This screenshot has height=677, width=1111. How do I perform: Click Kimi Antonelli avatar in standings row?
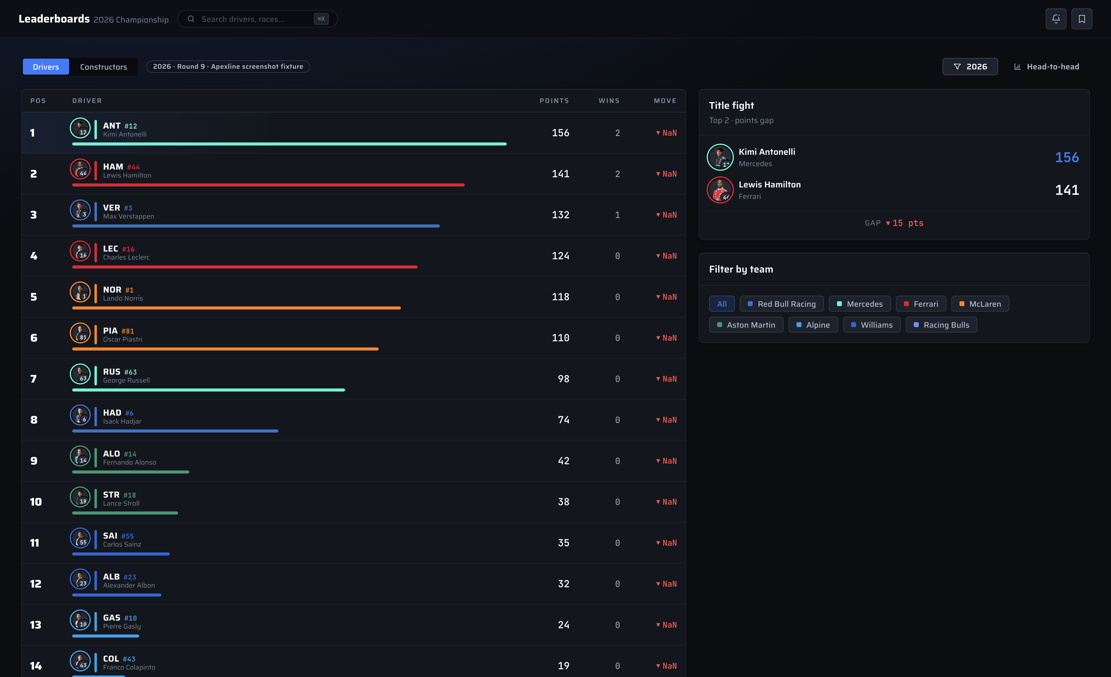[80, 128]
